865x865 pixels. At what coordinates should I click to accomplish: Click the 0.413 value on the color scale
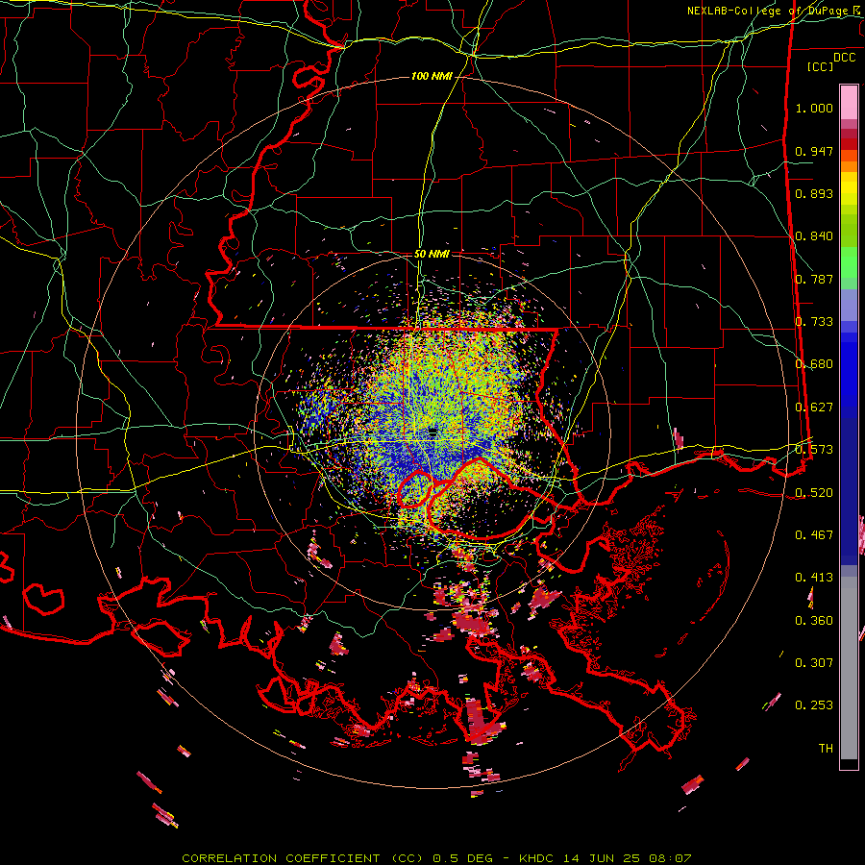coord(814,578)
